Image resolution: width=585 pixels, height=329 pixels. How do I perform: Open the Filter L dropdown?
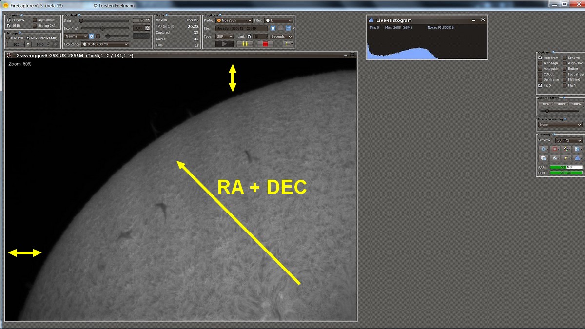click(x=279, y=20)
